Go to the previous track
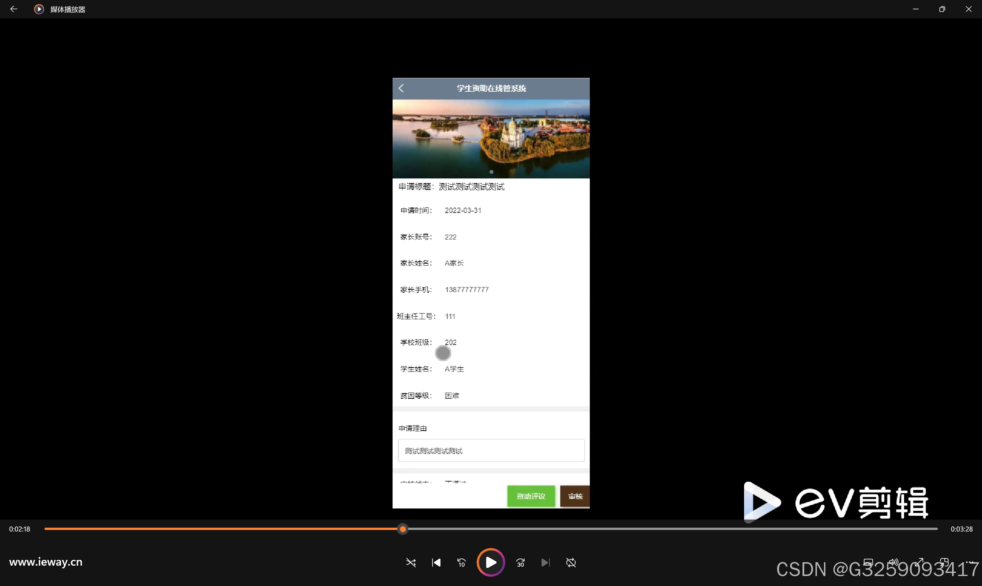This screenshot has height=586, width=982. pyautogui.click(x=436, y=562)
